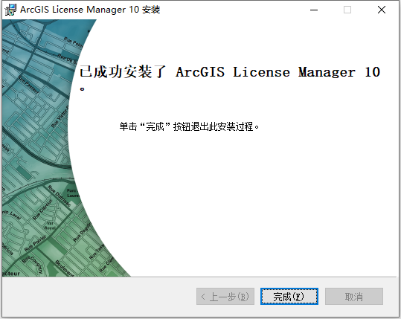
Task: Click the Rue Pasteur label on the map banner
Action: pyautogui.click(x=28, y=85)
